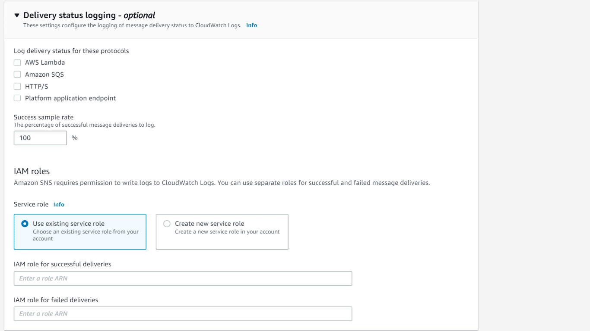Click the Create new service role card

click(222, 231)
